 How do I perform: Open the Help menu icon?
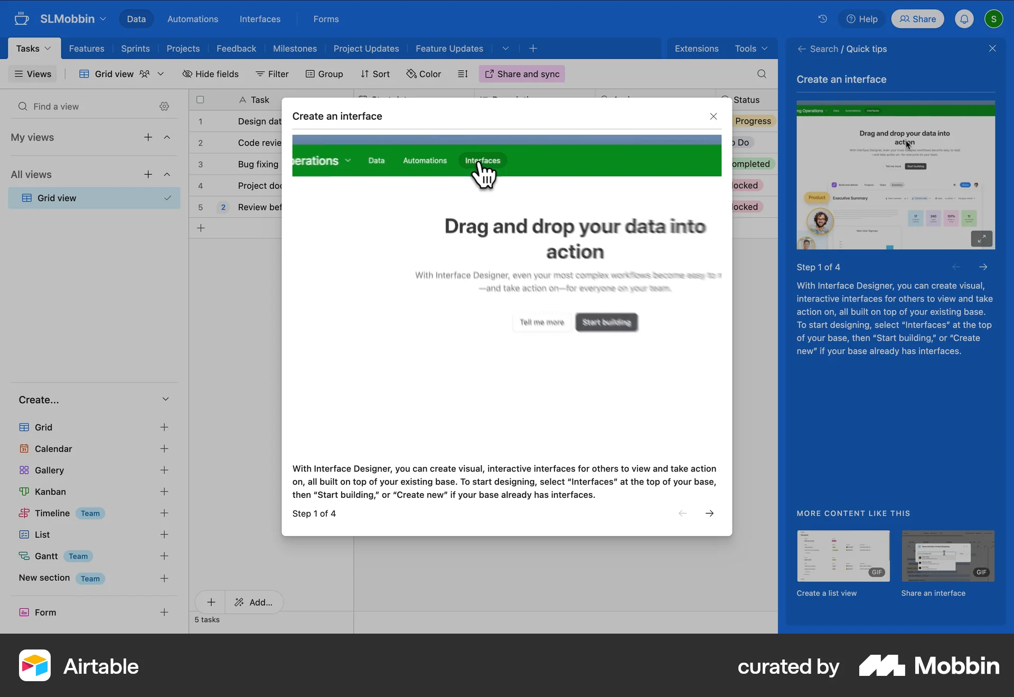point(851,18)
